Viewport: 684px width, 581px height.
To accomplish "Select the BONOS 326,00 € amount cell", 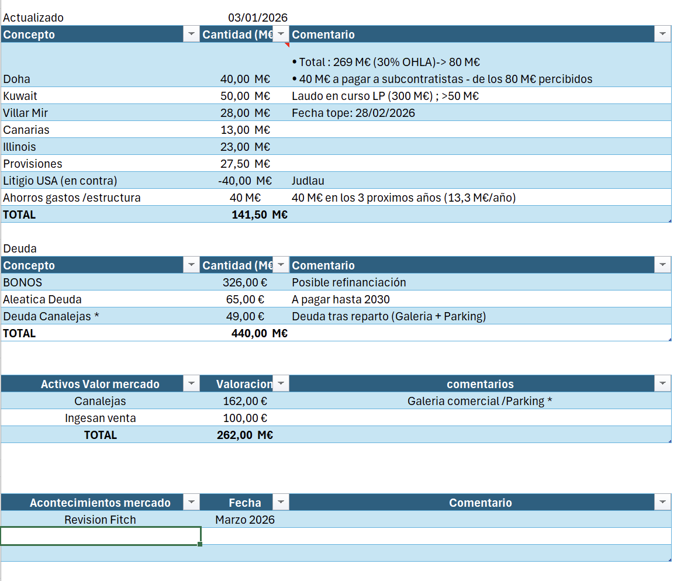I will (x=244, y=282).
